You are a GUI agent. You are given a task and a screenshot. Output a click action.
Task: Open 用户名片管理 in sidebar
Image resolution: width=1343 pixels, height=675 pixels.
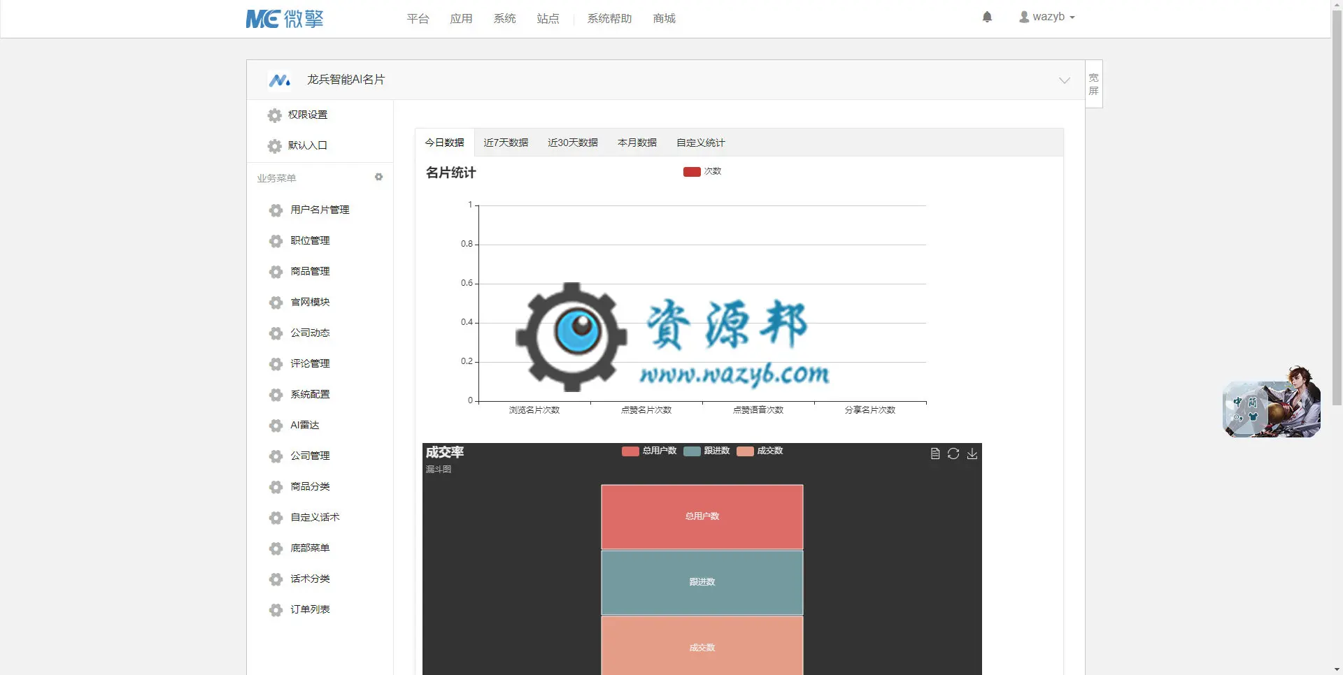tap(320, 210)
